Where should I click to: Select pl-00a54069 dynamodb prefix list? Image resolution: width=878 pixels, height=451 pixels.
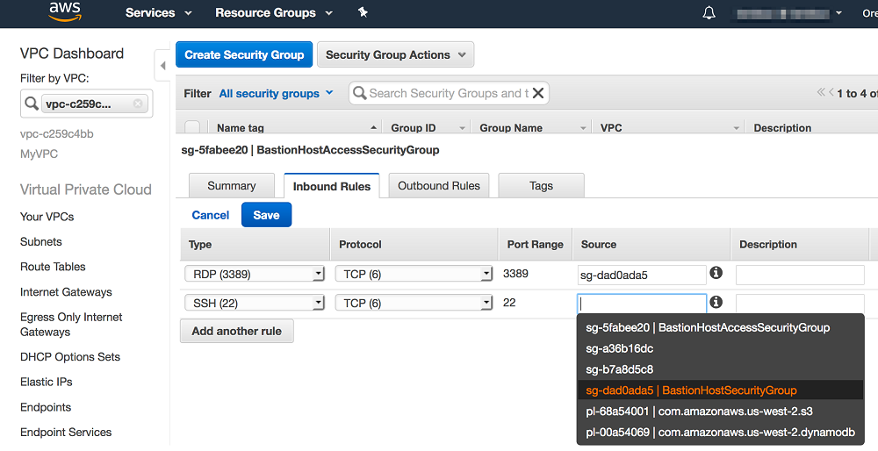click(x=720, y=432)
